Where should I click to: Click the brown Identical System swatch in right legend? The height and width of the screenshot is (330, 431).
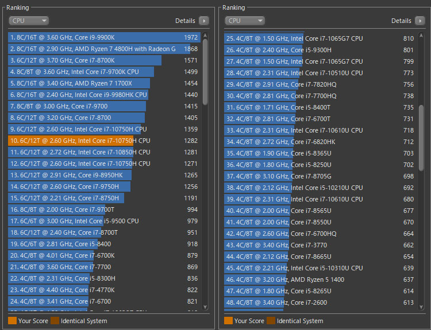[x=271, y=321]
